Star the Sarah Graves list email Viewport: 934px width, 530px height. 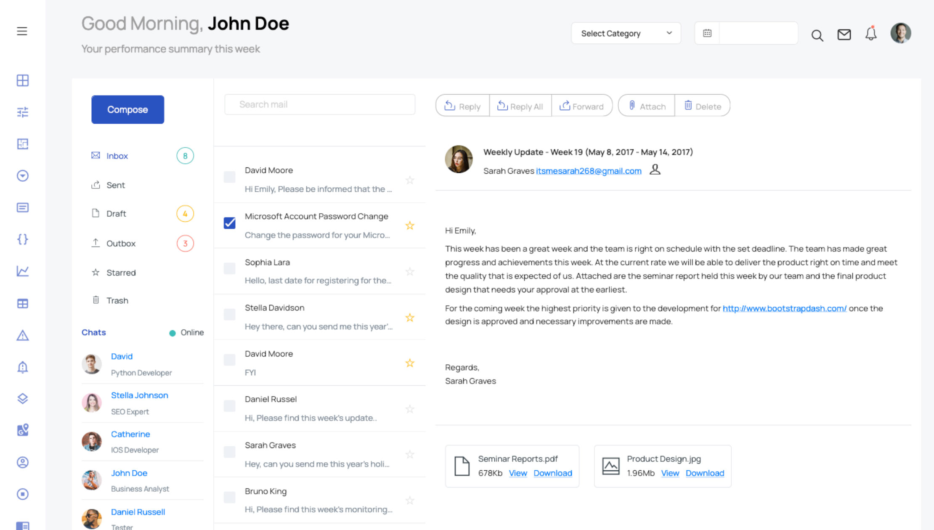[410, 454]
